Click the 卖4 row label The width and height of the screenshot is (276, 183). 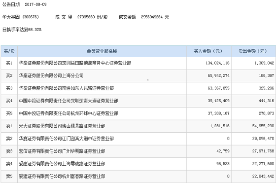tap(9, 164)
